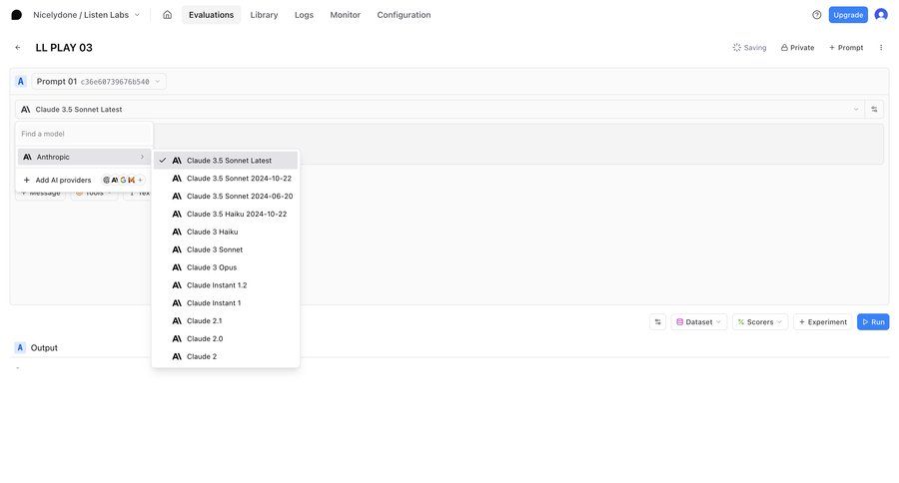This screenshot has height=483, width=899.
Task: Click the blue A prompt badge
Action: 21,82
